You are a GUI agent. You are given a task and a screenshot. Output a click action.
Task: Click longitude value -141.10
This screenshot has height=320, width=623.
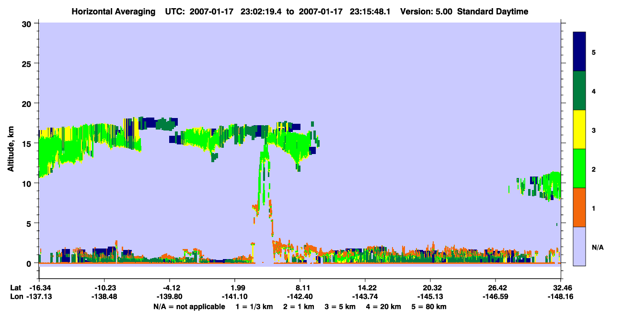[234, 297]
